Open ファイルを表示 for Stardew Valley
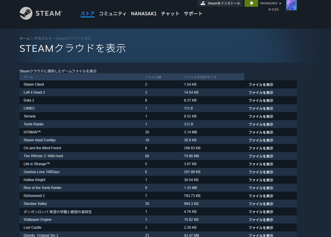The image size is (331, 237). 261,204
